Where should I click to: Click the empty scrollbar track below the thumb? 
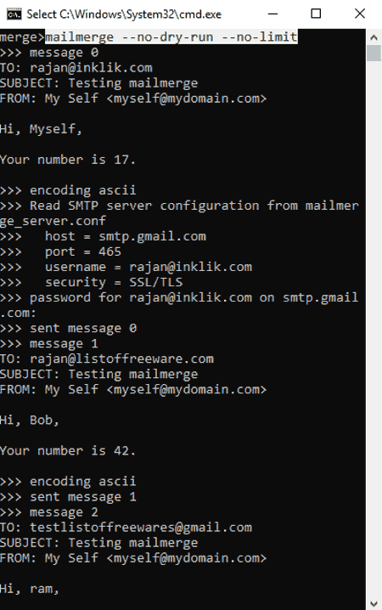[374, 329]
